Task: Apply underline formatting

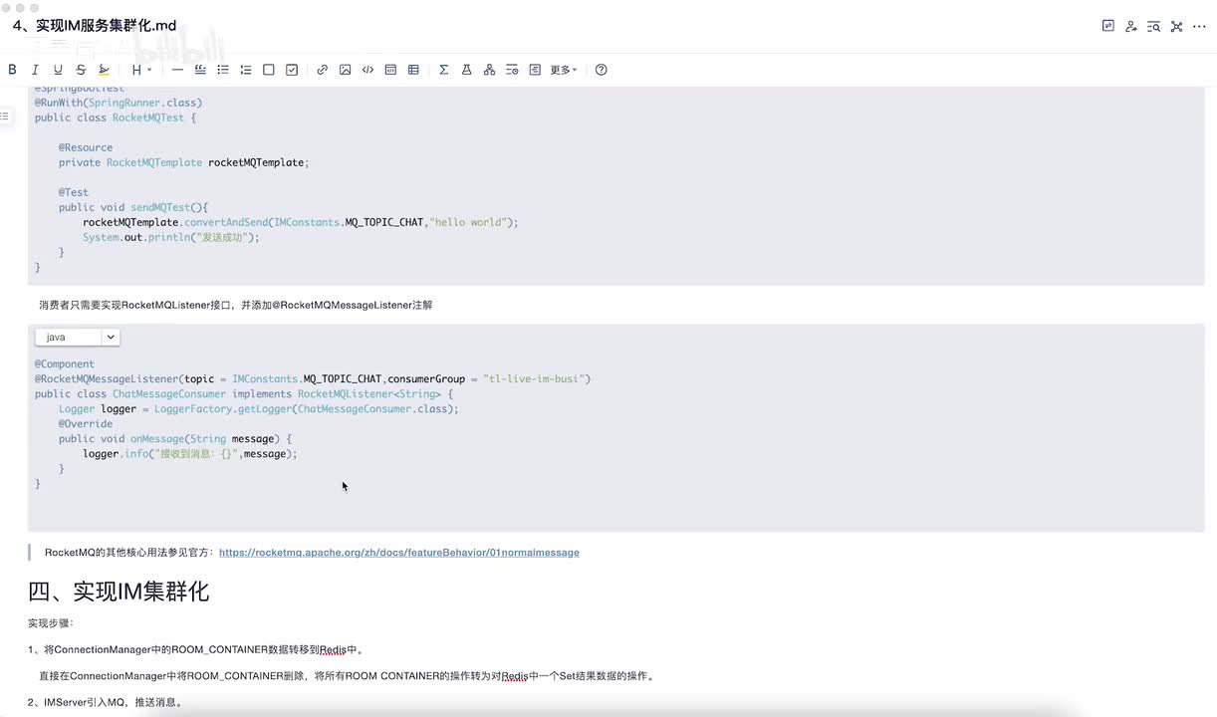Action: (x=58, y=70)
